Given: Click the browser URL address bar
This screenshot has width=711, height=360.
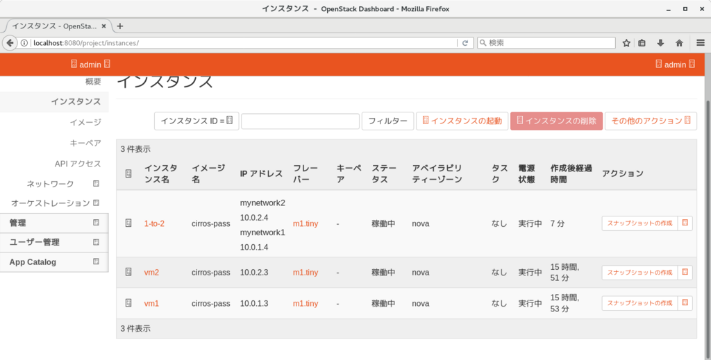Looking at the screenshot, I should coord(244,43).
